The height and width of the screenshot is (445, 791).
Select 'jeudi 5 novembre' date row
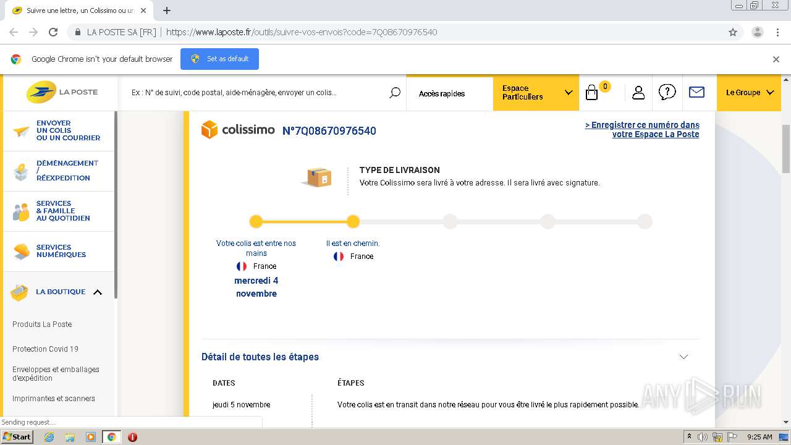click(x=241, y=404)
